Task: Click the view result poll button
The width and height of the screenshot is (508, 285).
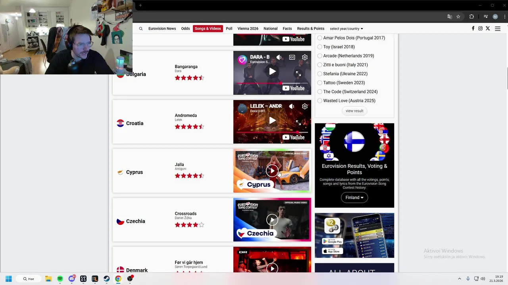Action: tap(354, 111)
